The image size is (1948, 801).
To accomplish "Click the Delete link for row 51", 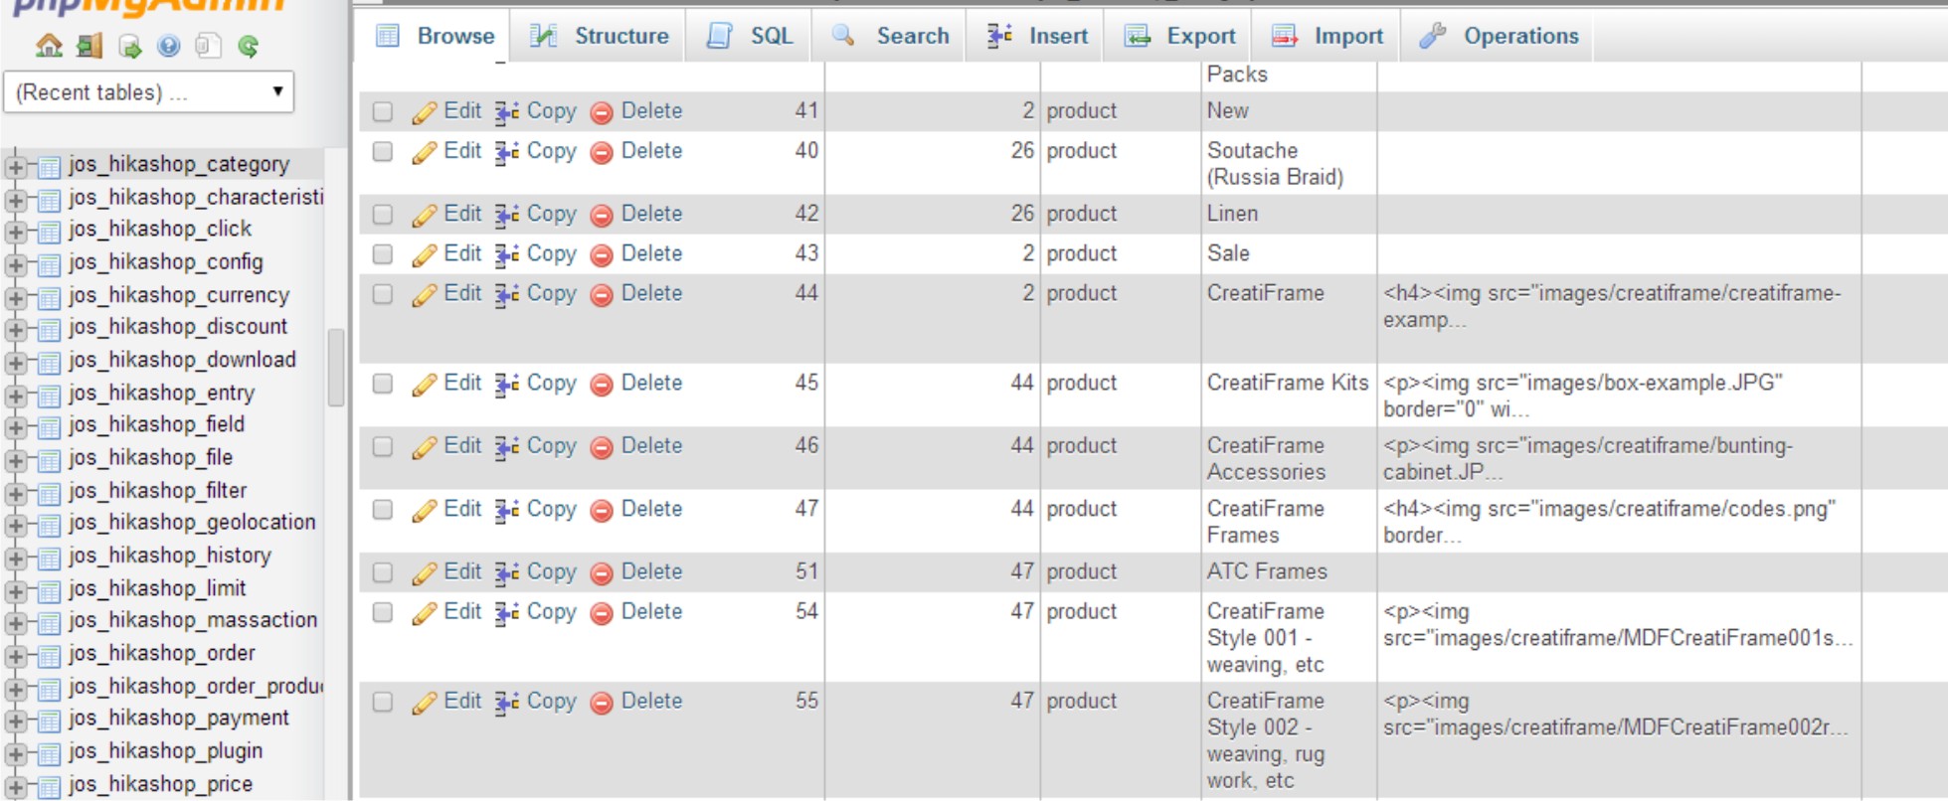I will point(651,572).
